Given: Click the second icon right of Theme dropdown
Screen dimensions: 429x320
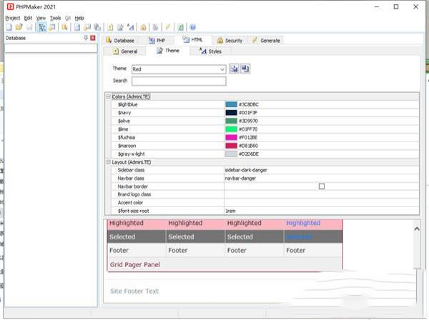Looking at the screenshot, I should click(x=245, y=69).
